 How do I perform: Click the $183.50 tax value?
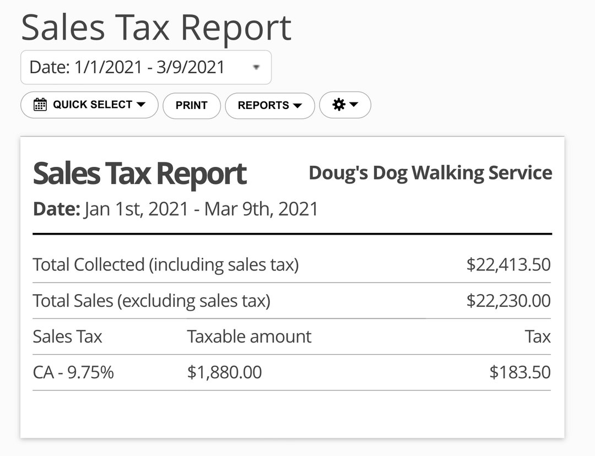point(520,372)
